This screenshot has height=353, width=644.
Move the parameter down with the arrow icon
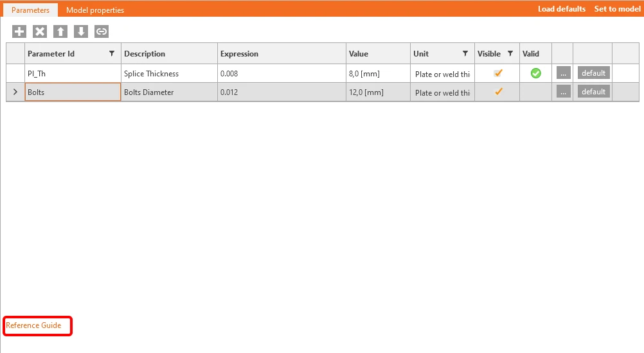[x=81, y=31]
